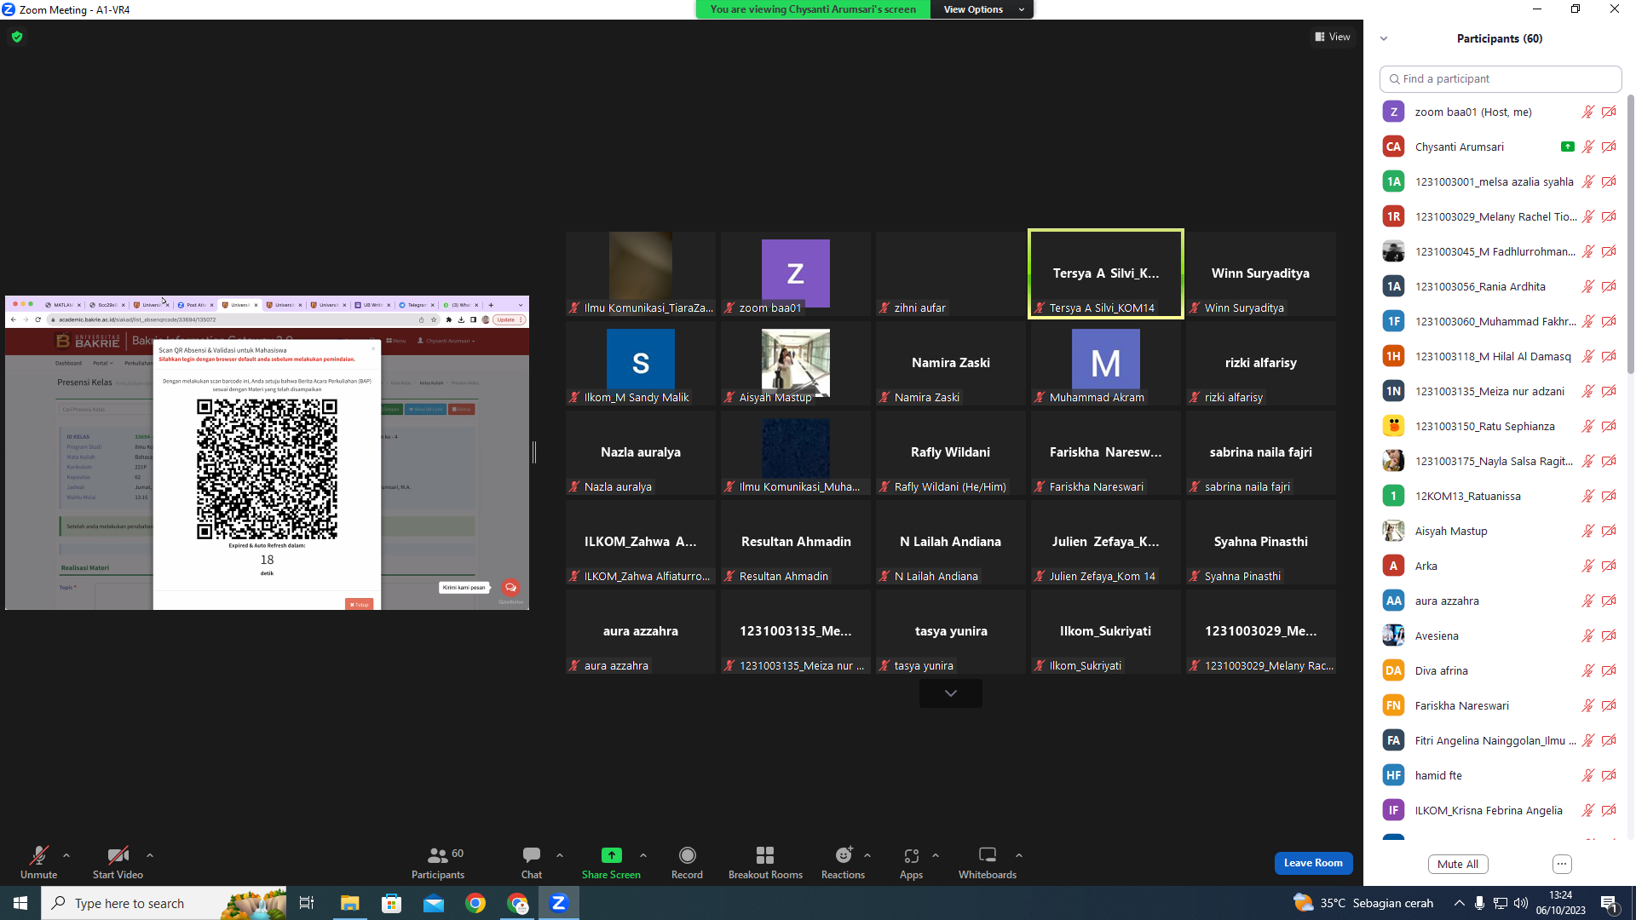The height and width of the screenshot is (920, 1636).
Task: Toggle mute for Chysanti Arumsari
Action: 1588,147
